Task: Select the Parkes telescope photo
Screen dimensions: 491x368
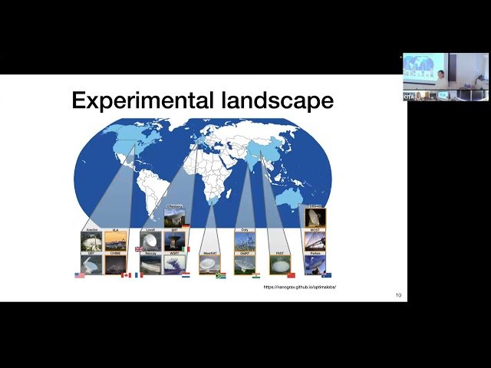Action: coord(315,265)
